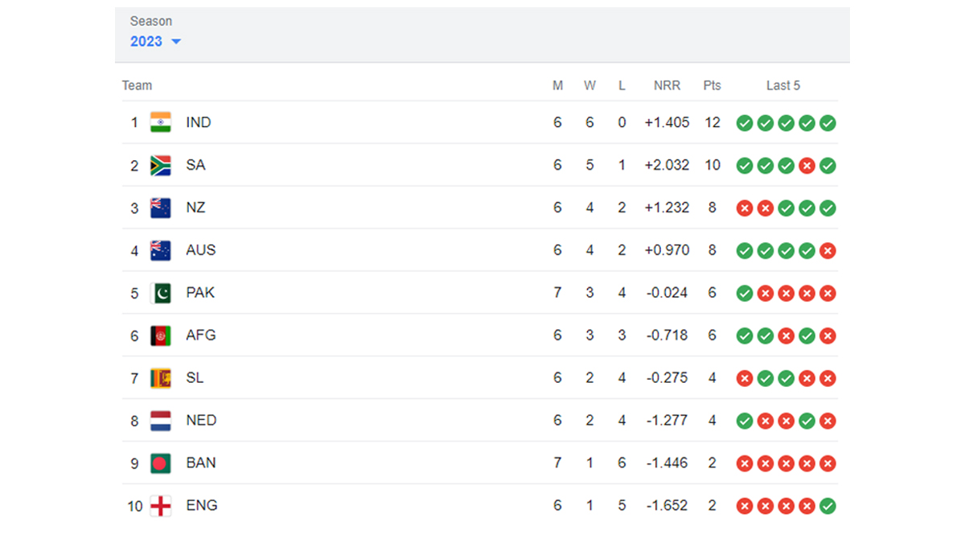Click the Netherlands flag icon
This screenshot has height=543, width=965.
[161, 421]
